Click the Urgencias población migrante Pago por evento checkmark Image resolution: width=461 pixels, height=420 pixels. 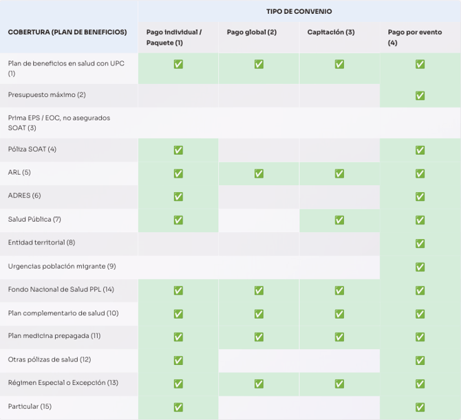pyautogui.click(x=420, y=267)
